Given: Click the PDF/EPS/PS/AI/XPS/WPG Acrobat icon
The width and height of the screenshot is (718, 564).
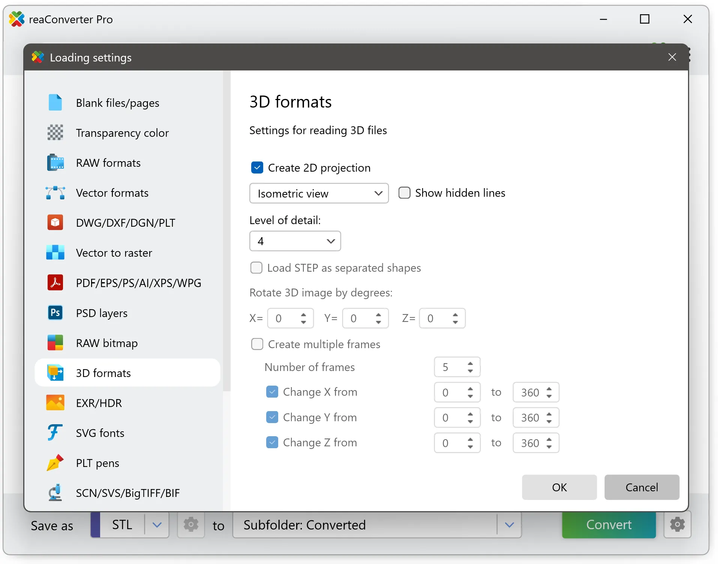Looking at the screenshot, I should [55, 283].
